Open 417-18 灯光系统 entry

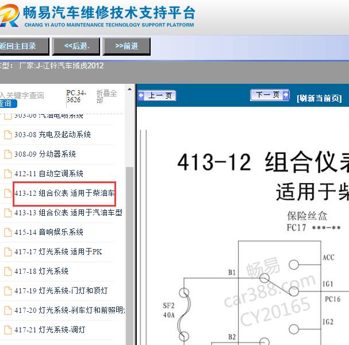pos(41,272)
